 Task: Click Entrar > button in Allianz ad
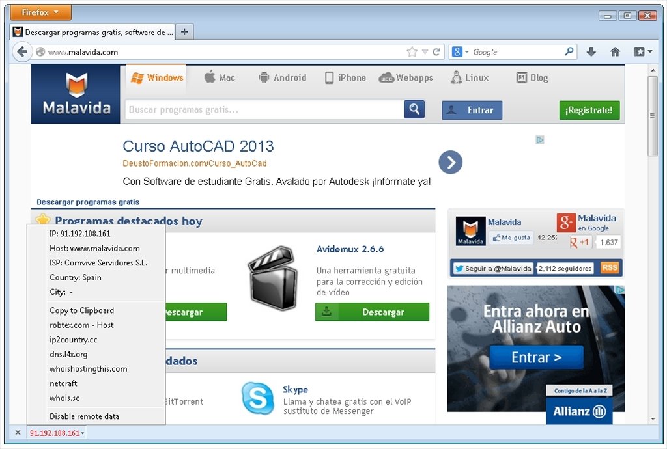coord(536,358)
